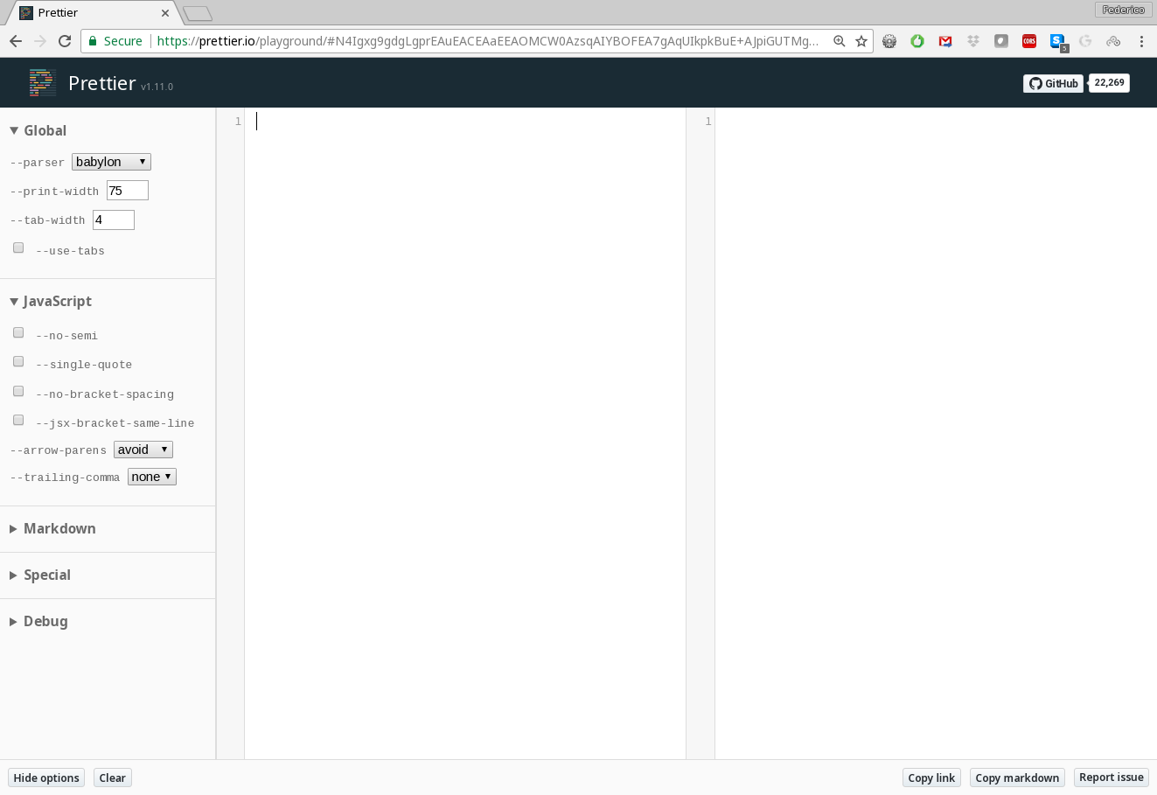The image size is (1157, 795).
Task: Click the browser forward arrow
Action: click(40, 41)
